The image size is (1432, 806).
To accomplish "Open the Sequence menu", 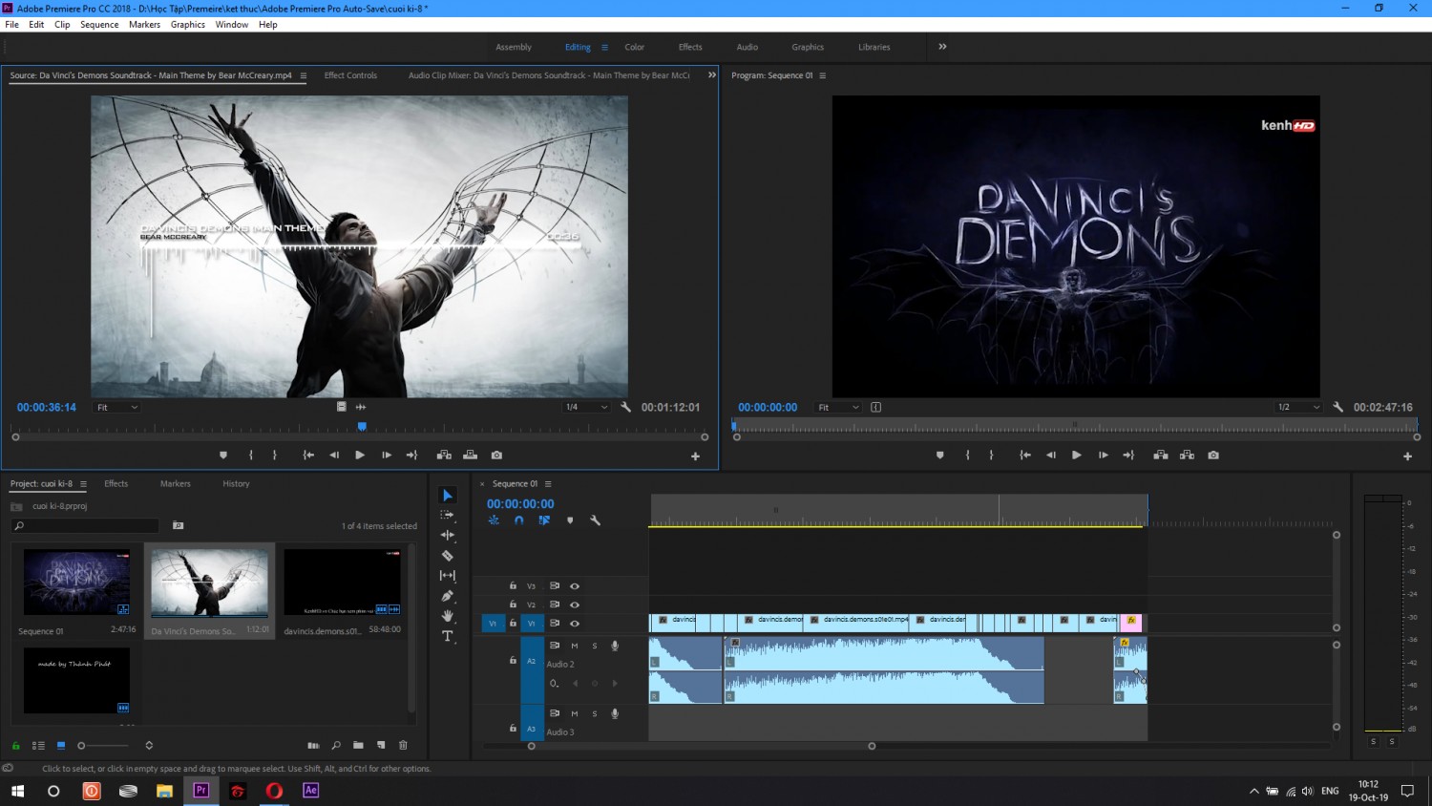I will tap(99, 25).
